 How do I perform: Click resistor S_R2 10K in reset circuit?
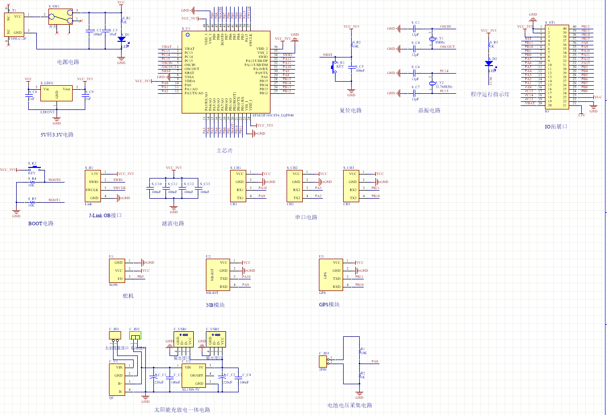pyautogui.click(x=351, y=44)
